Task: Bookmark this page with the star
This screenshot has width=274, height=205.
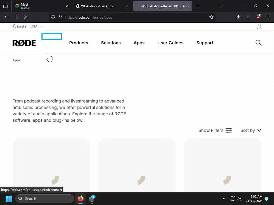Action: (x=211, y=17)
